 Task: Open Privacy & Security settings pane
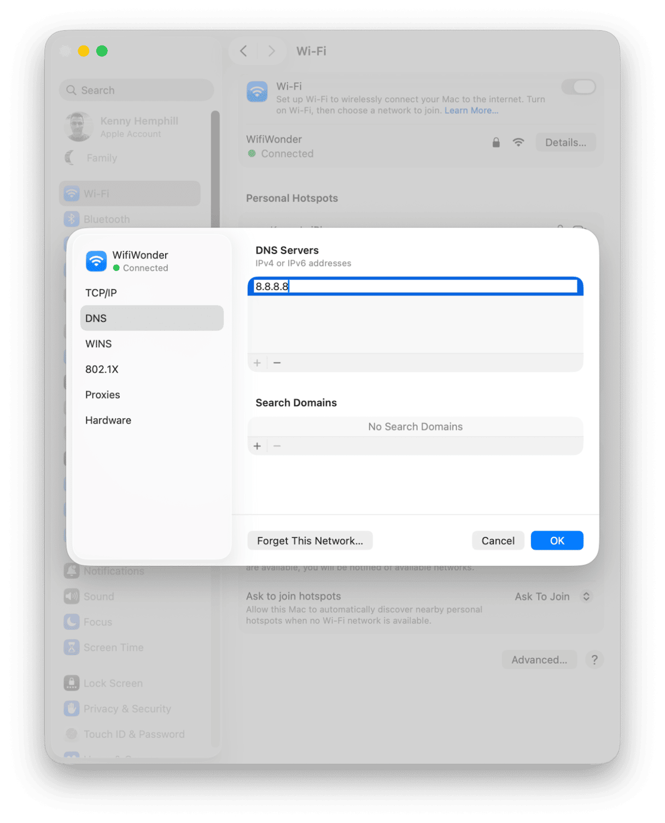[130, 708]
